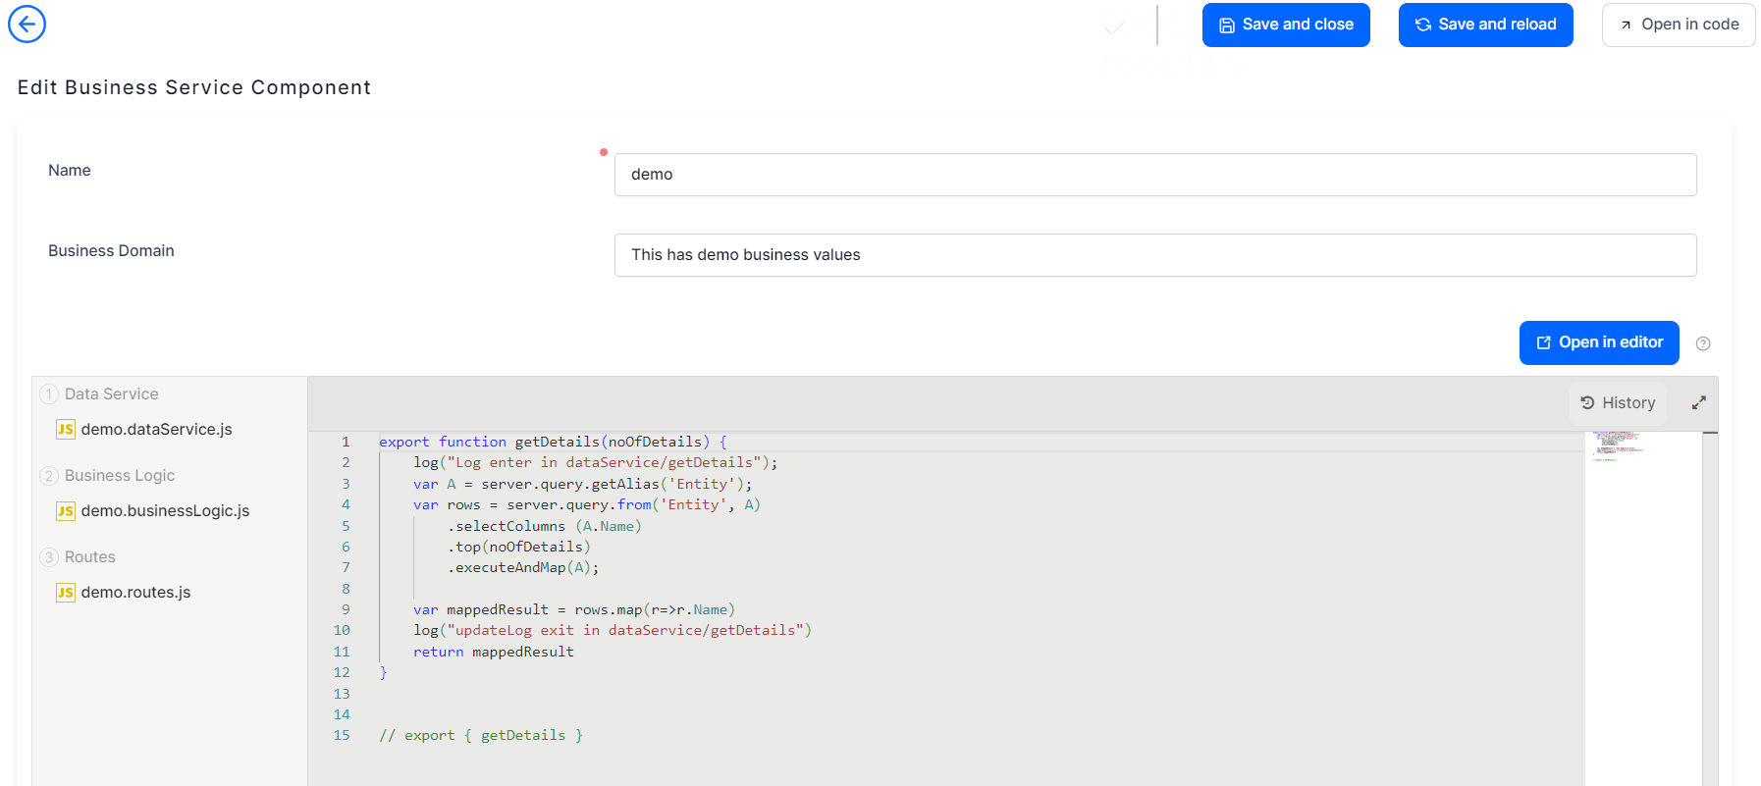Open in editor button
This screenshot has height=786, width=1761.
tap(1598, 342)
